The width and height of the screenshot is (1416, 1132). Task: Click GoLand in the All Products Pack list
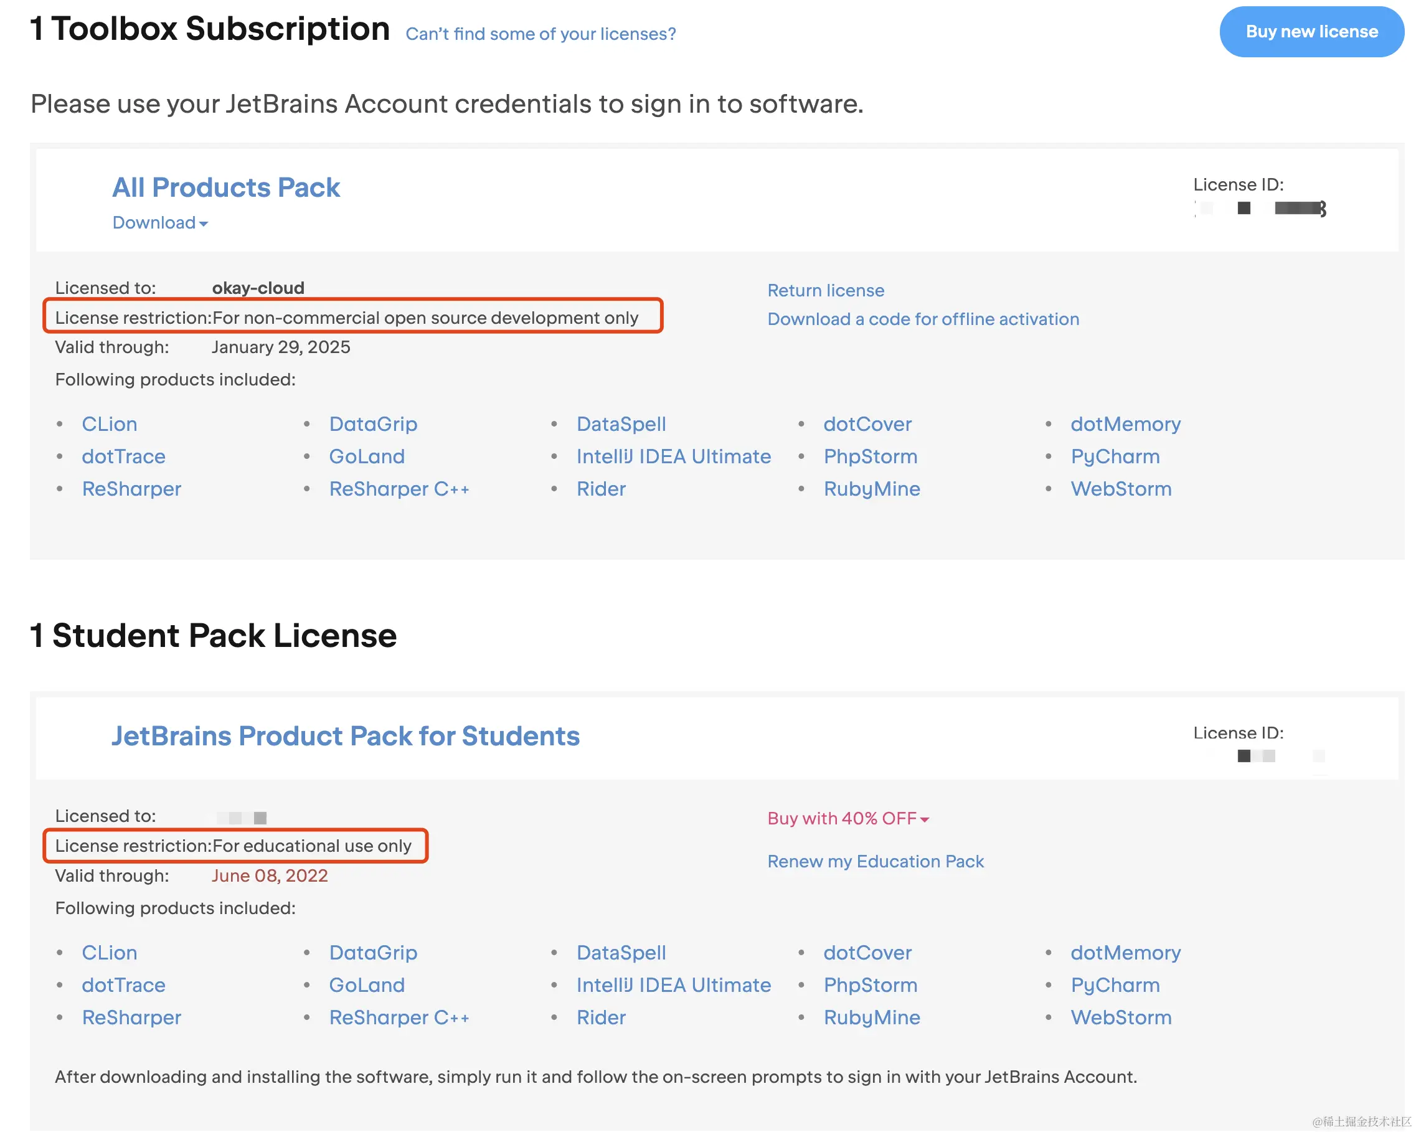point(367,456)
